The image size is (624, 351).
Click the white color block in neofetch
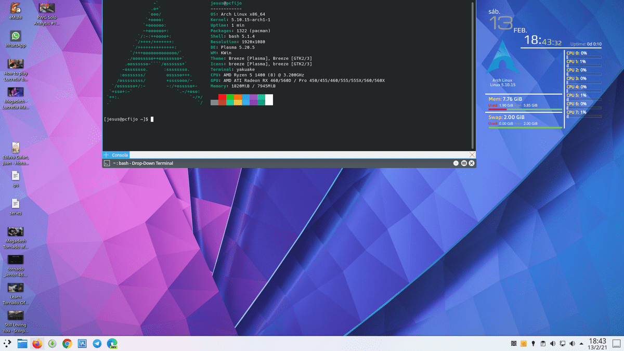(x=269, y=99)
